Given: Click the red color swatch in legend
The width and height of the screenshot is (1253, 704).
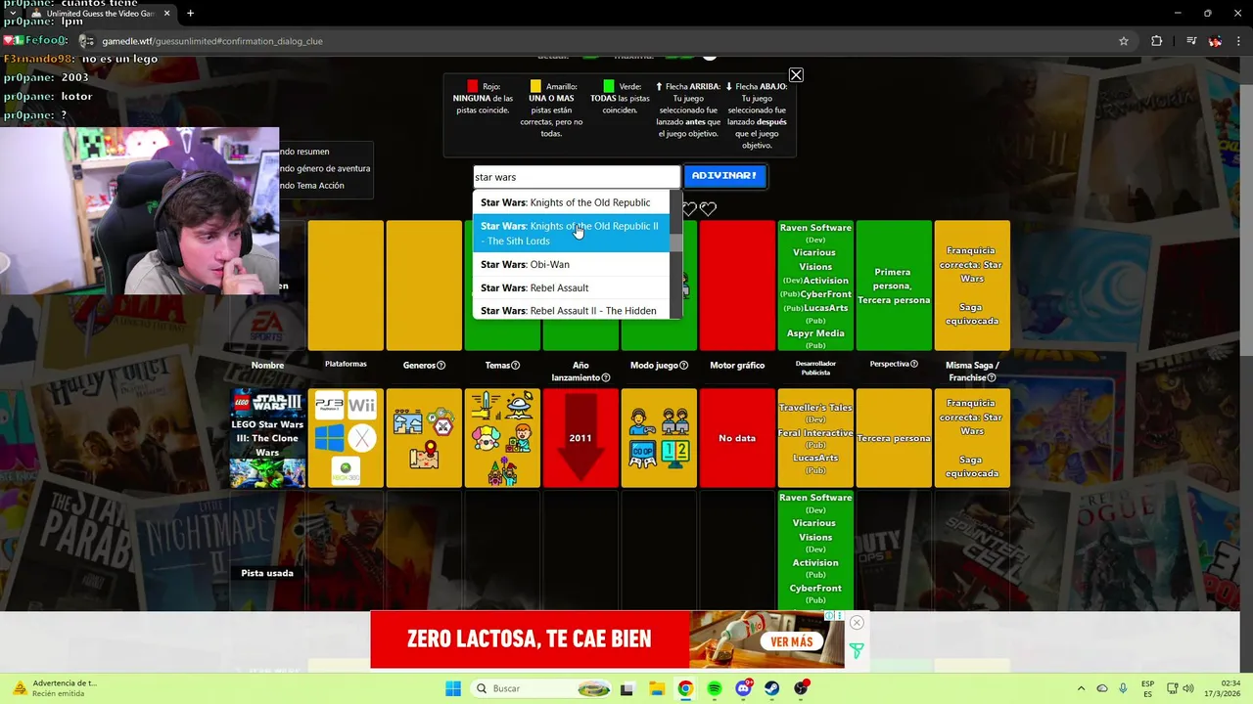Looking at the screenshot, I should [x=473, y=86].
